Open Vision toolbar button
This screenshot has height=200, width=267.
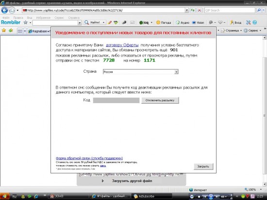coord(198,22)
